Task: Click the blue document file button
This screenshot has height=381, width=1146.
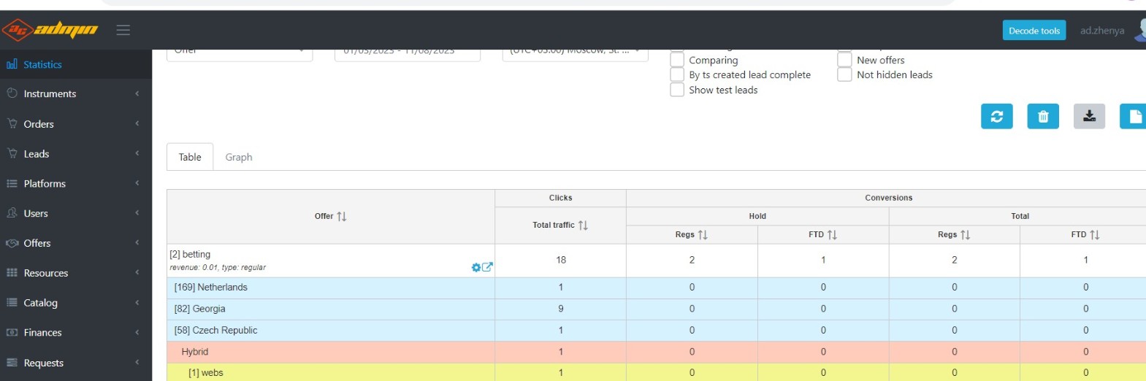Action: tap(1134, 116)
